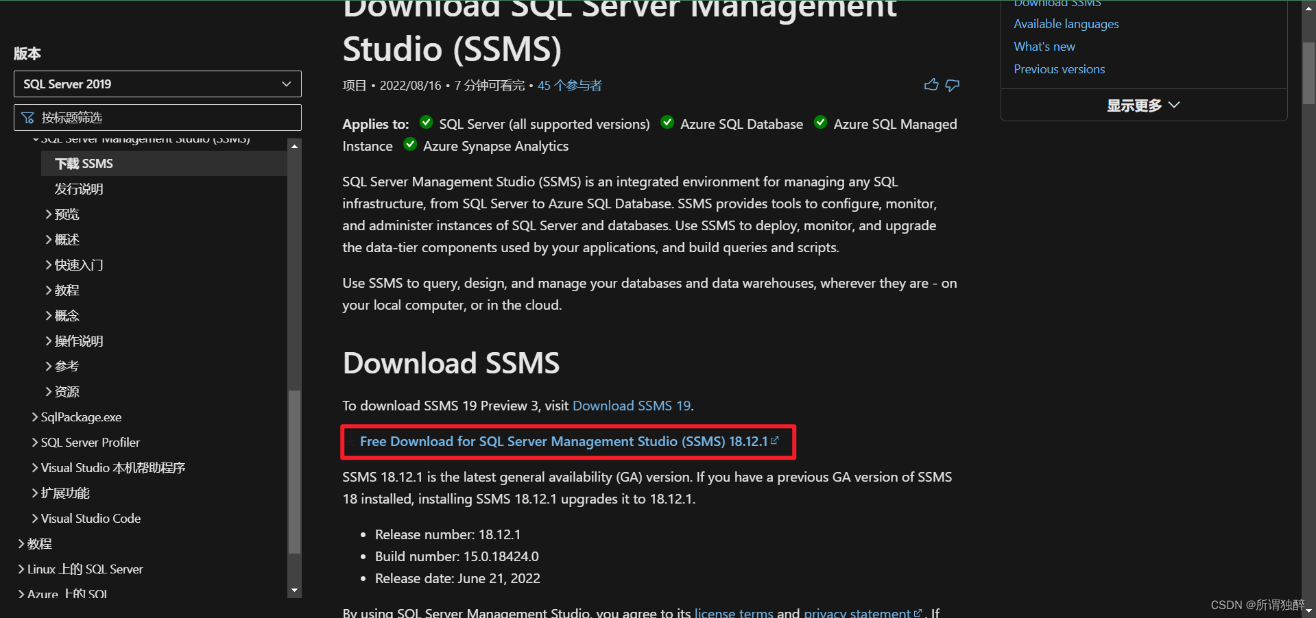Expand the SQL Server Profiler node

click(x=35, y=443)
